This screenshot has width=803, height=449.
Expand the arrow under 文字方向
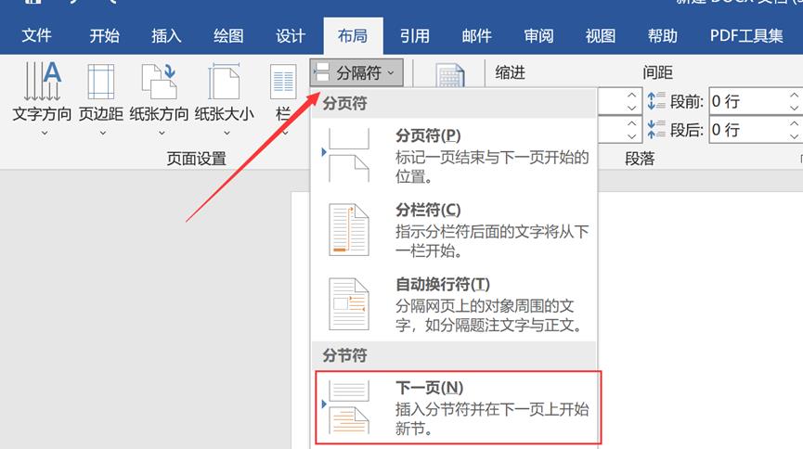pyautogui.click(x=42, y=133)
